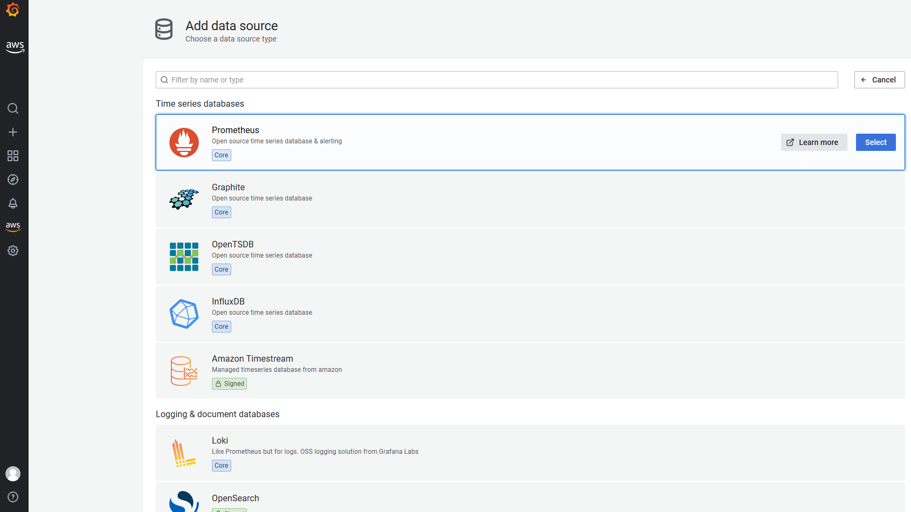Open the Configuration gear icon
The image size is (911, 512).
[13, 251]
